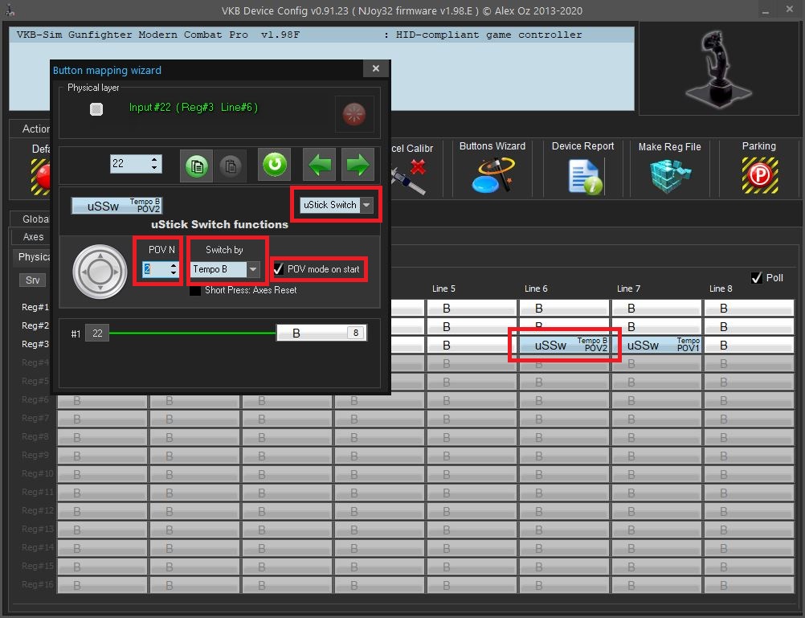Minimize the VKB Device Config window
Viewport: 805px width, 618px height.
766,10
